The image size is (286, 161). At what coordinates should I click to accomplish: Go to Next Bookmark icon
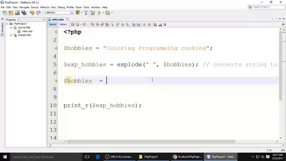coord(122,25)
